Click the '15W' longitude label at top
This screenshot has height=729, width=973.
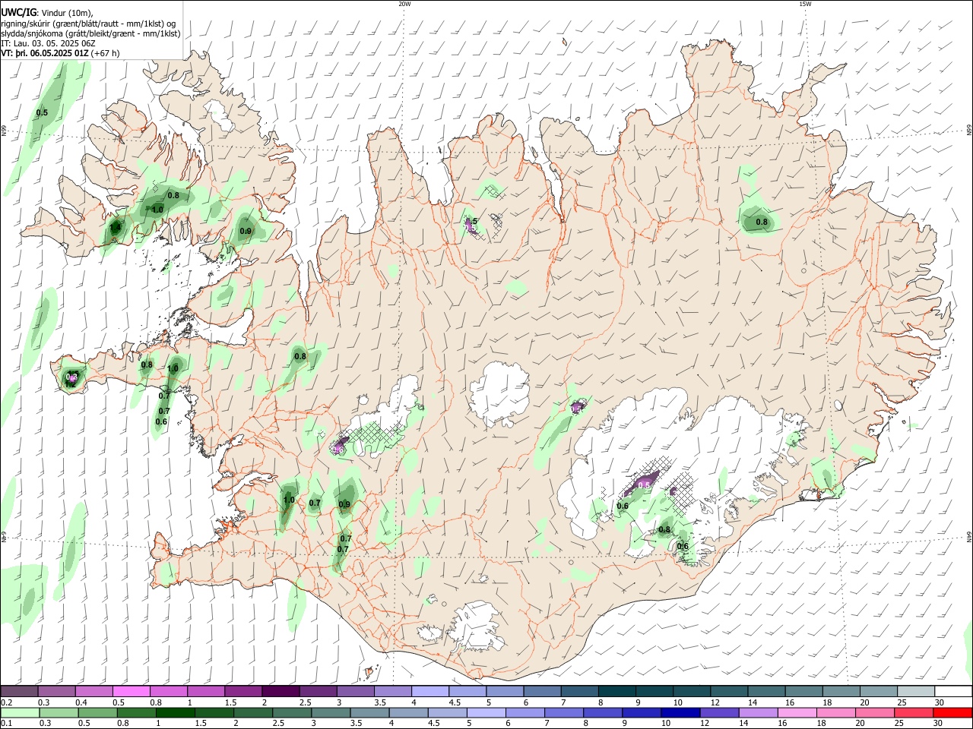coord(805,4)
